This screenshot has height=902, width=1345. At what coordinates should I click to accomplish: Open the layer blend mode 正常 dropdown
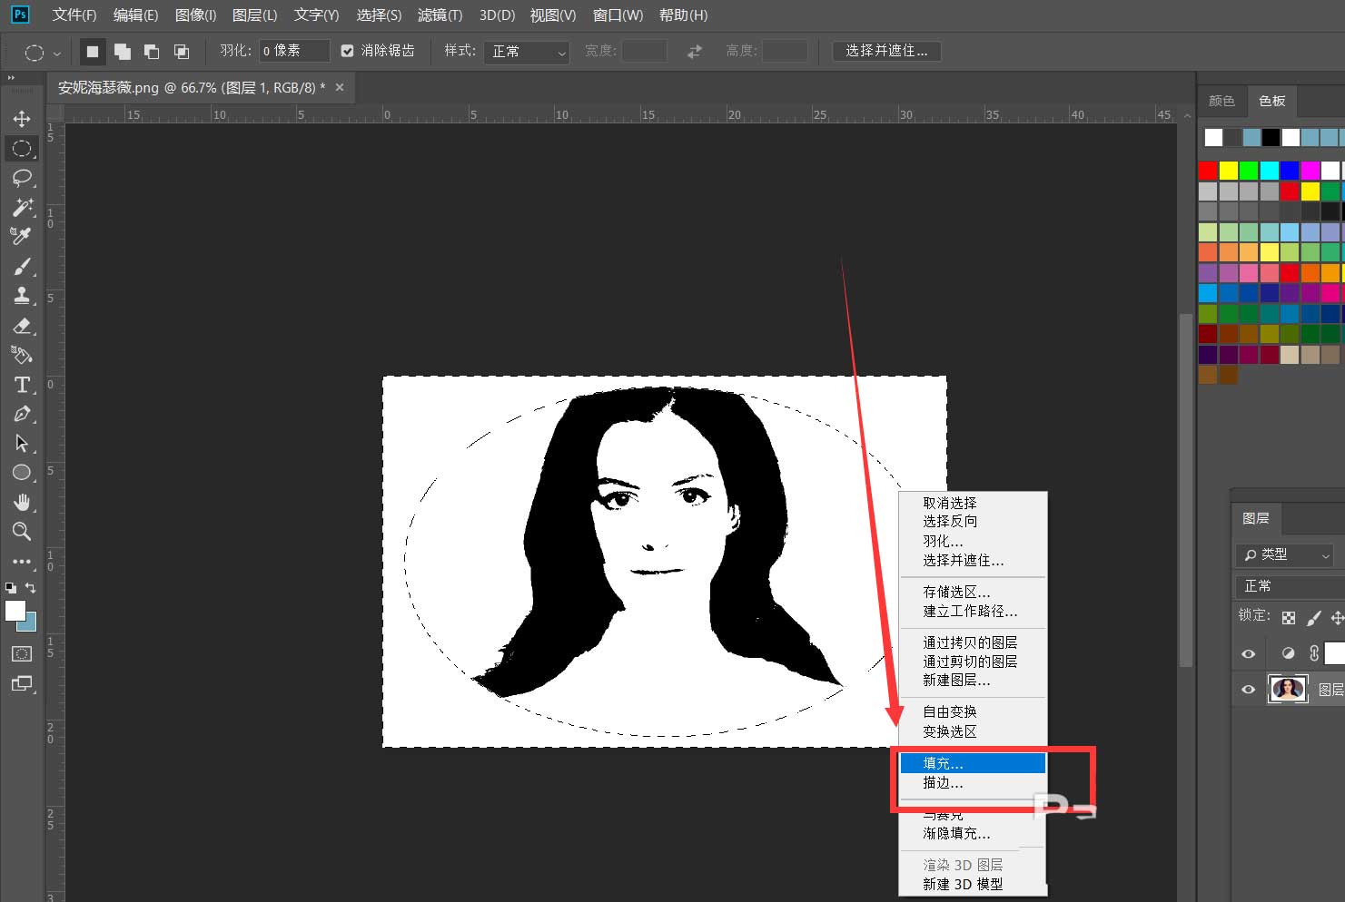[1290, 586]
